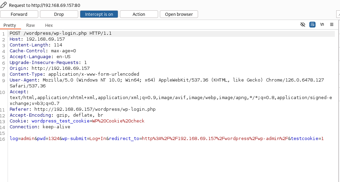Screen dimensions: 340x182
Task: Show line breaks with the \n icon
Action: (x=322, y=24)
